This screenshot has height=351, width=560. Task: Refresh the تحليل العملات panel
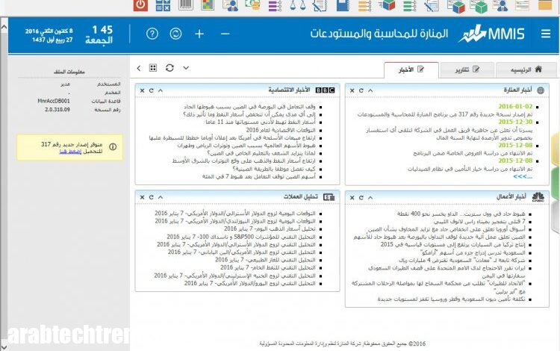151,197
